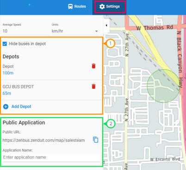Select the Depot list item name
186x170 pixels.
tap(8, 66)
